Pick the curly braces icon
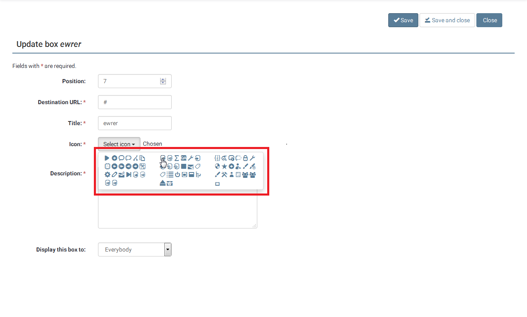 [x=217, y=158]
